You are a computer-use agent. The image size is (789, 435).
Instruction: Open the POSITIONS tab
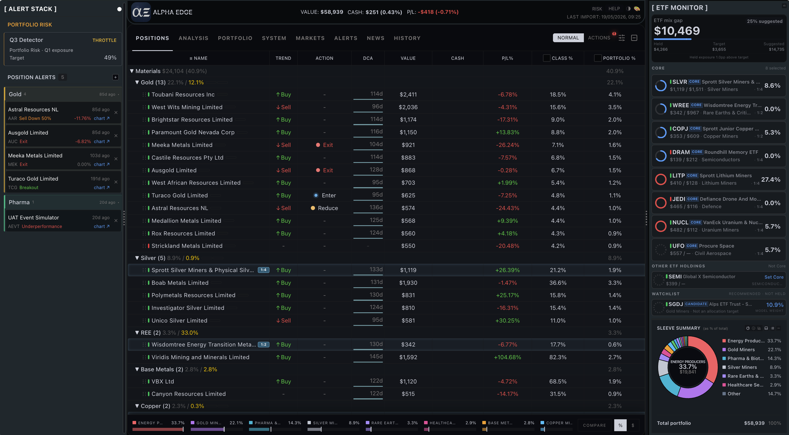152,38
